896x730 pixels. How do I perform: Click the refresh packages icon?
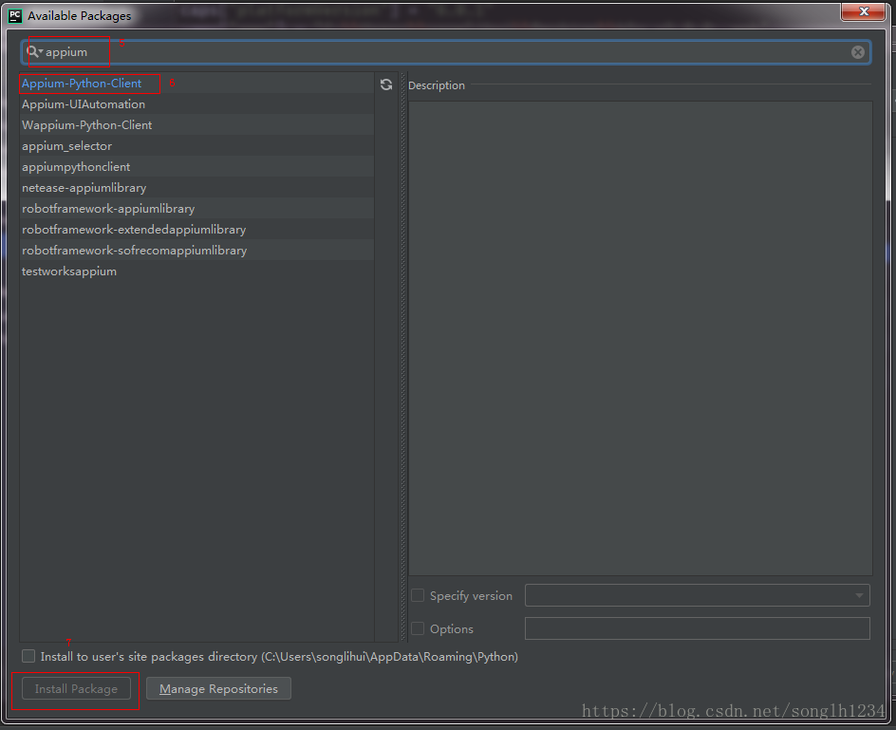(386, 84)
